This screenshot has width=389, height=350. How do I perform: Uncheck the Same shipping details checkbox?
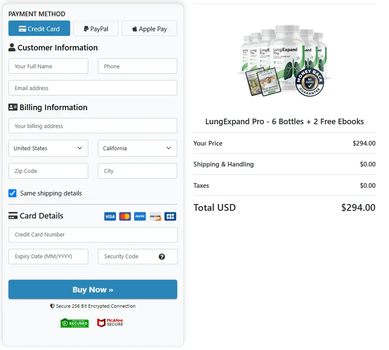12,193
